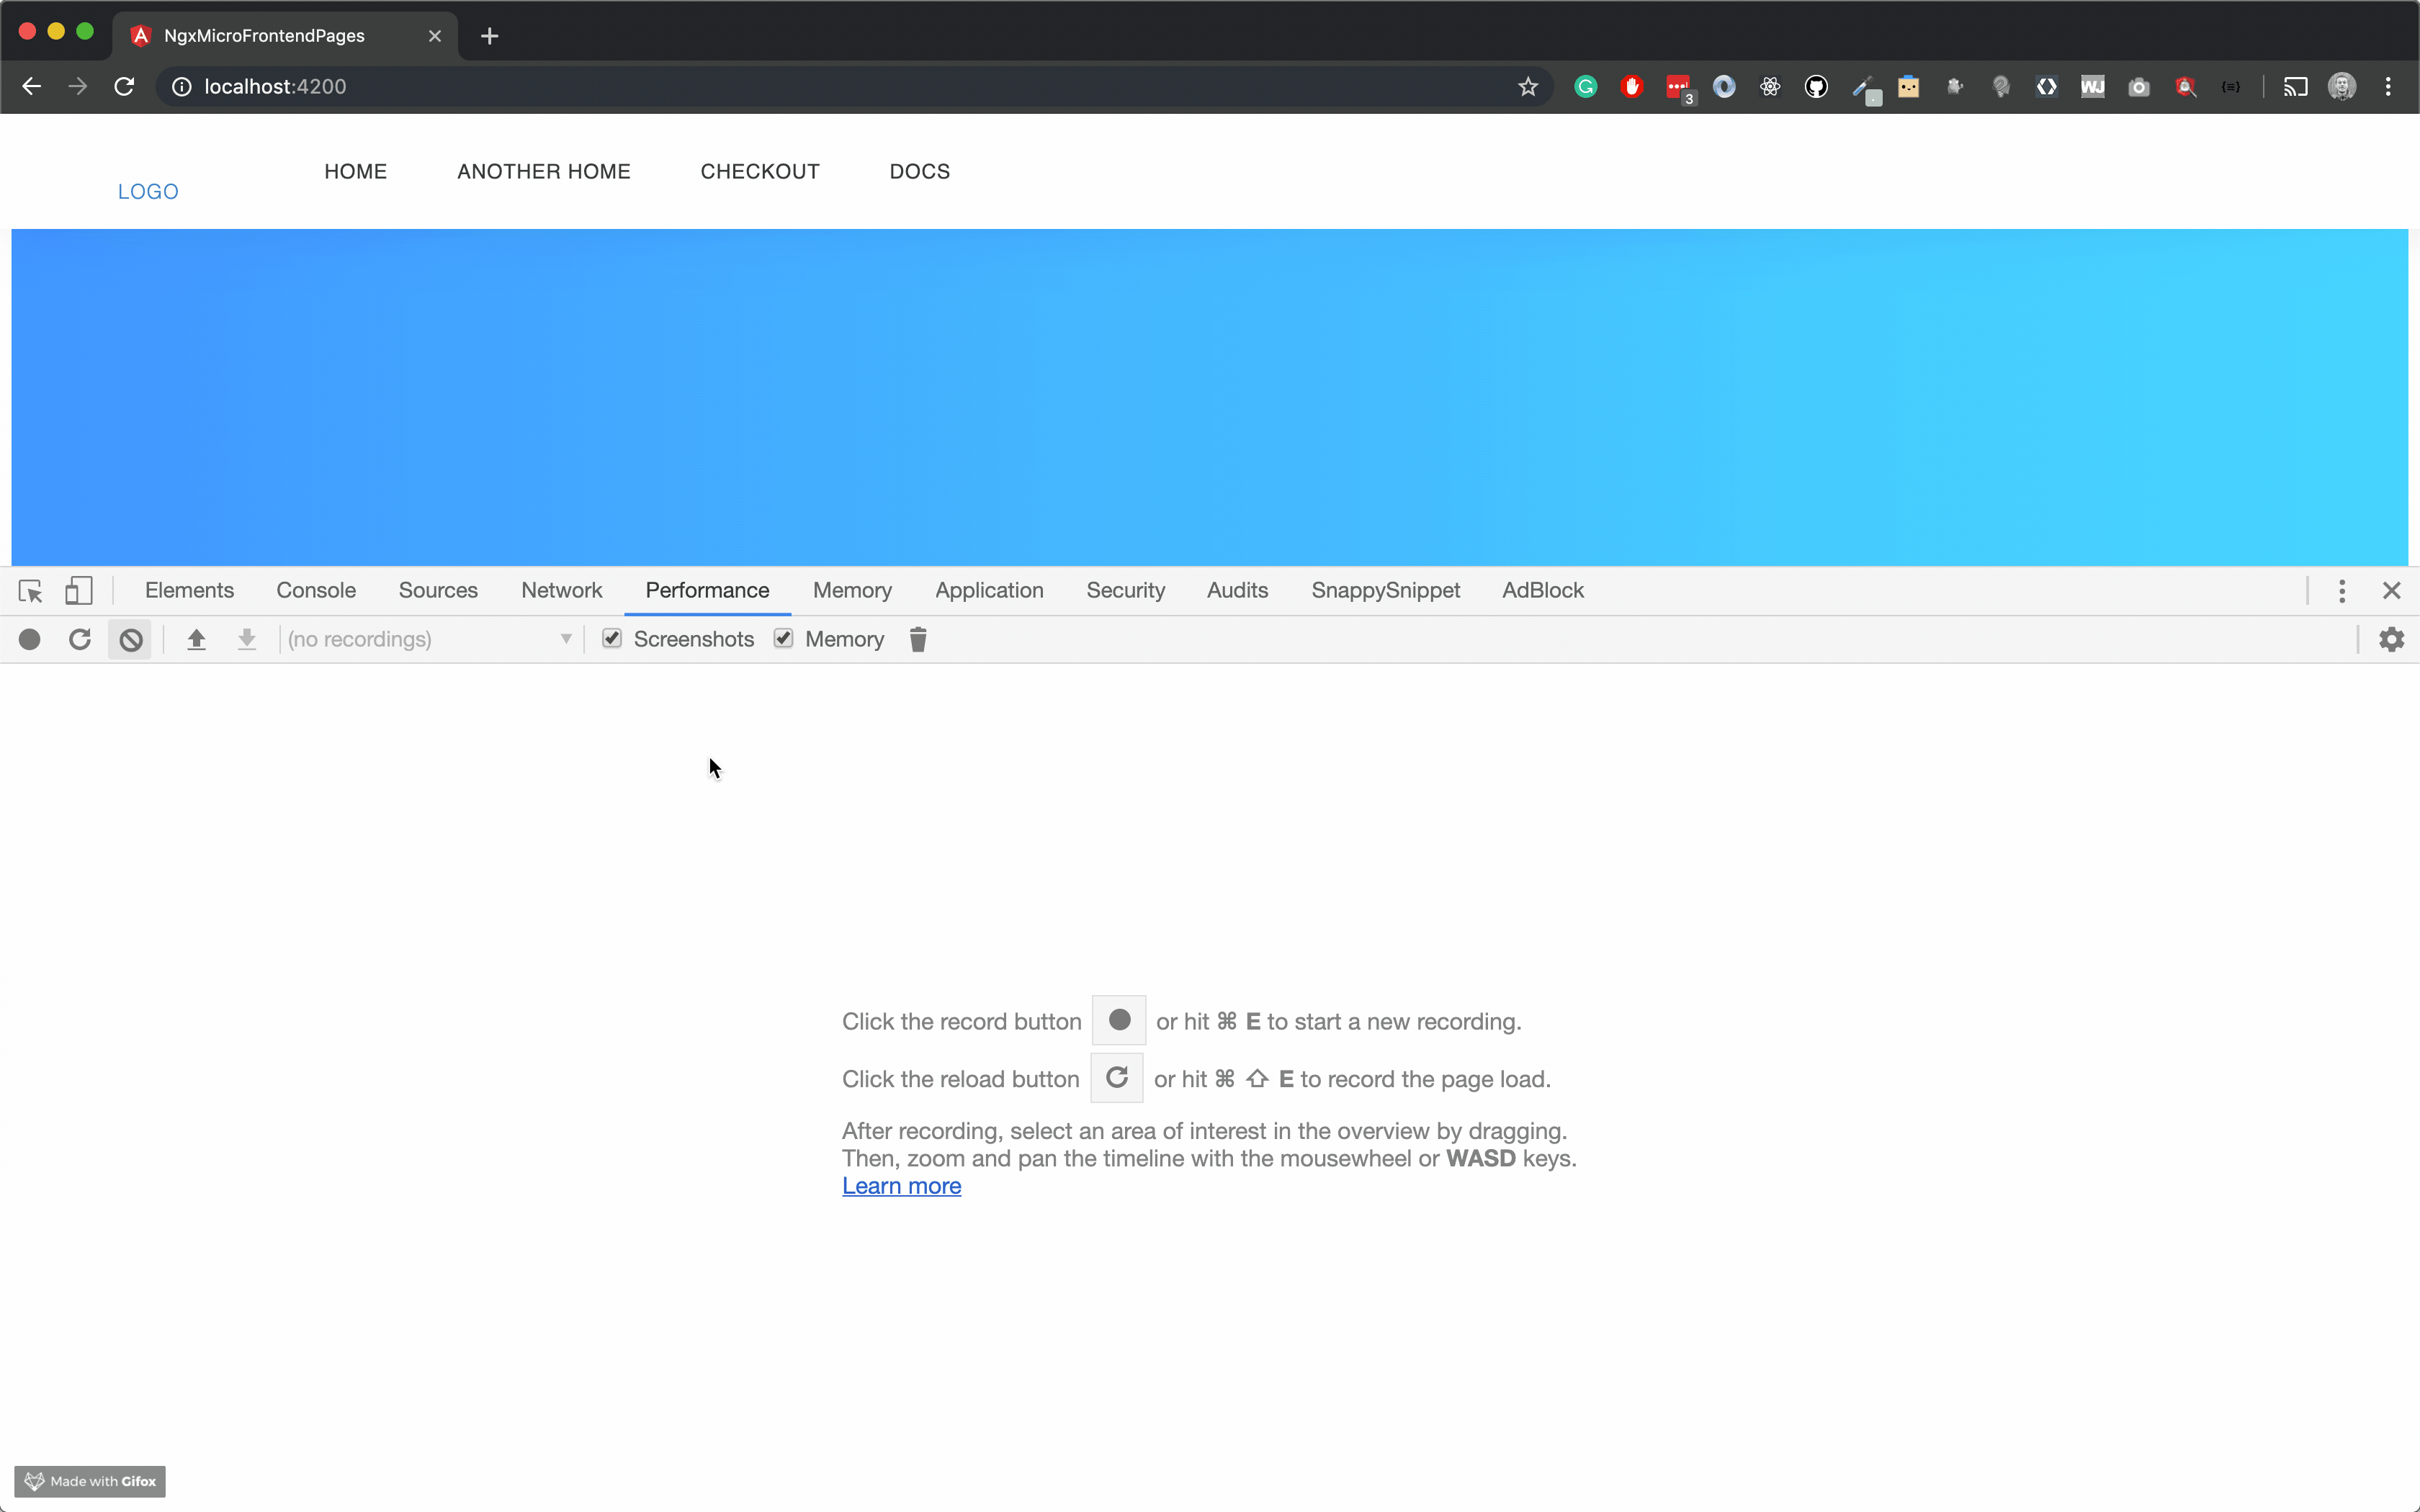Open Performance capture settings gear
Viewport: 2420px width, 1512px height.
click(x=2391, y=639)
